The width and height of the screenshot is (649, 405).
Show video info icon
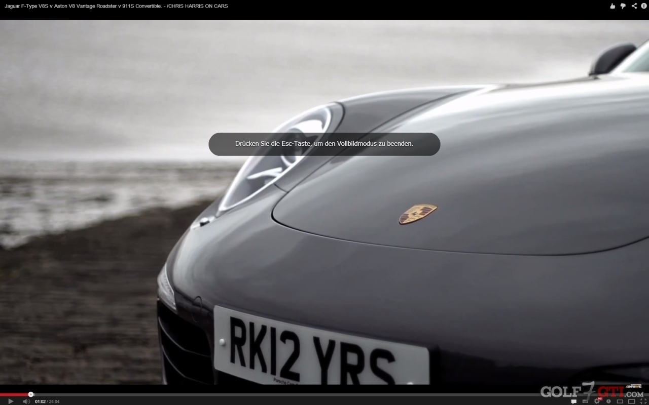(x=643, y=6)
